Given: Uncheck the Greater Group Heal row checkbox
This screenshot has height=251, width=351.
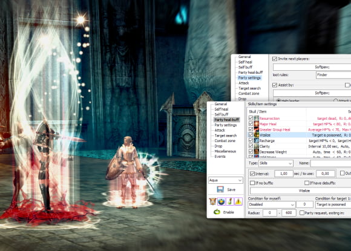Looking at the screenshot, I should point(251,129).
